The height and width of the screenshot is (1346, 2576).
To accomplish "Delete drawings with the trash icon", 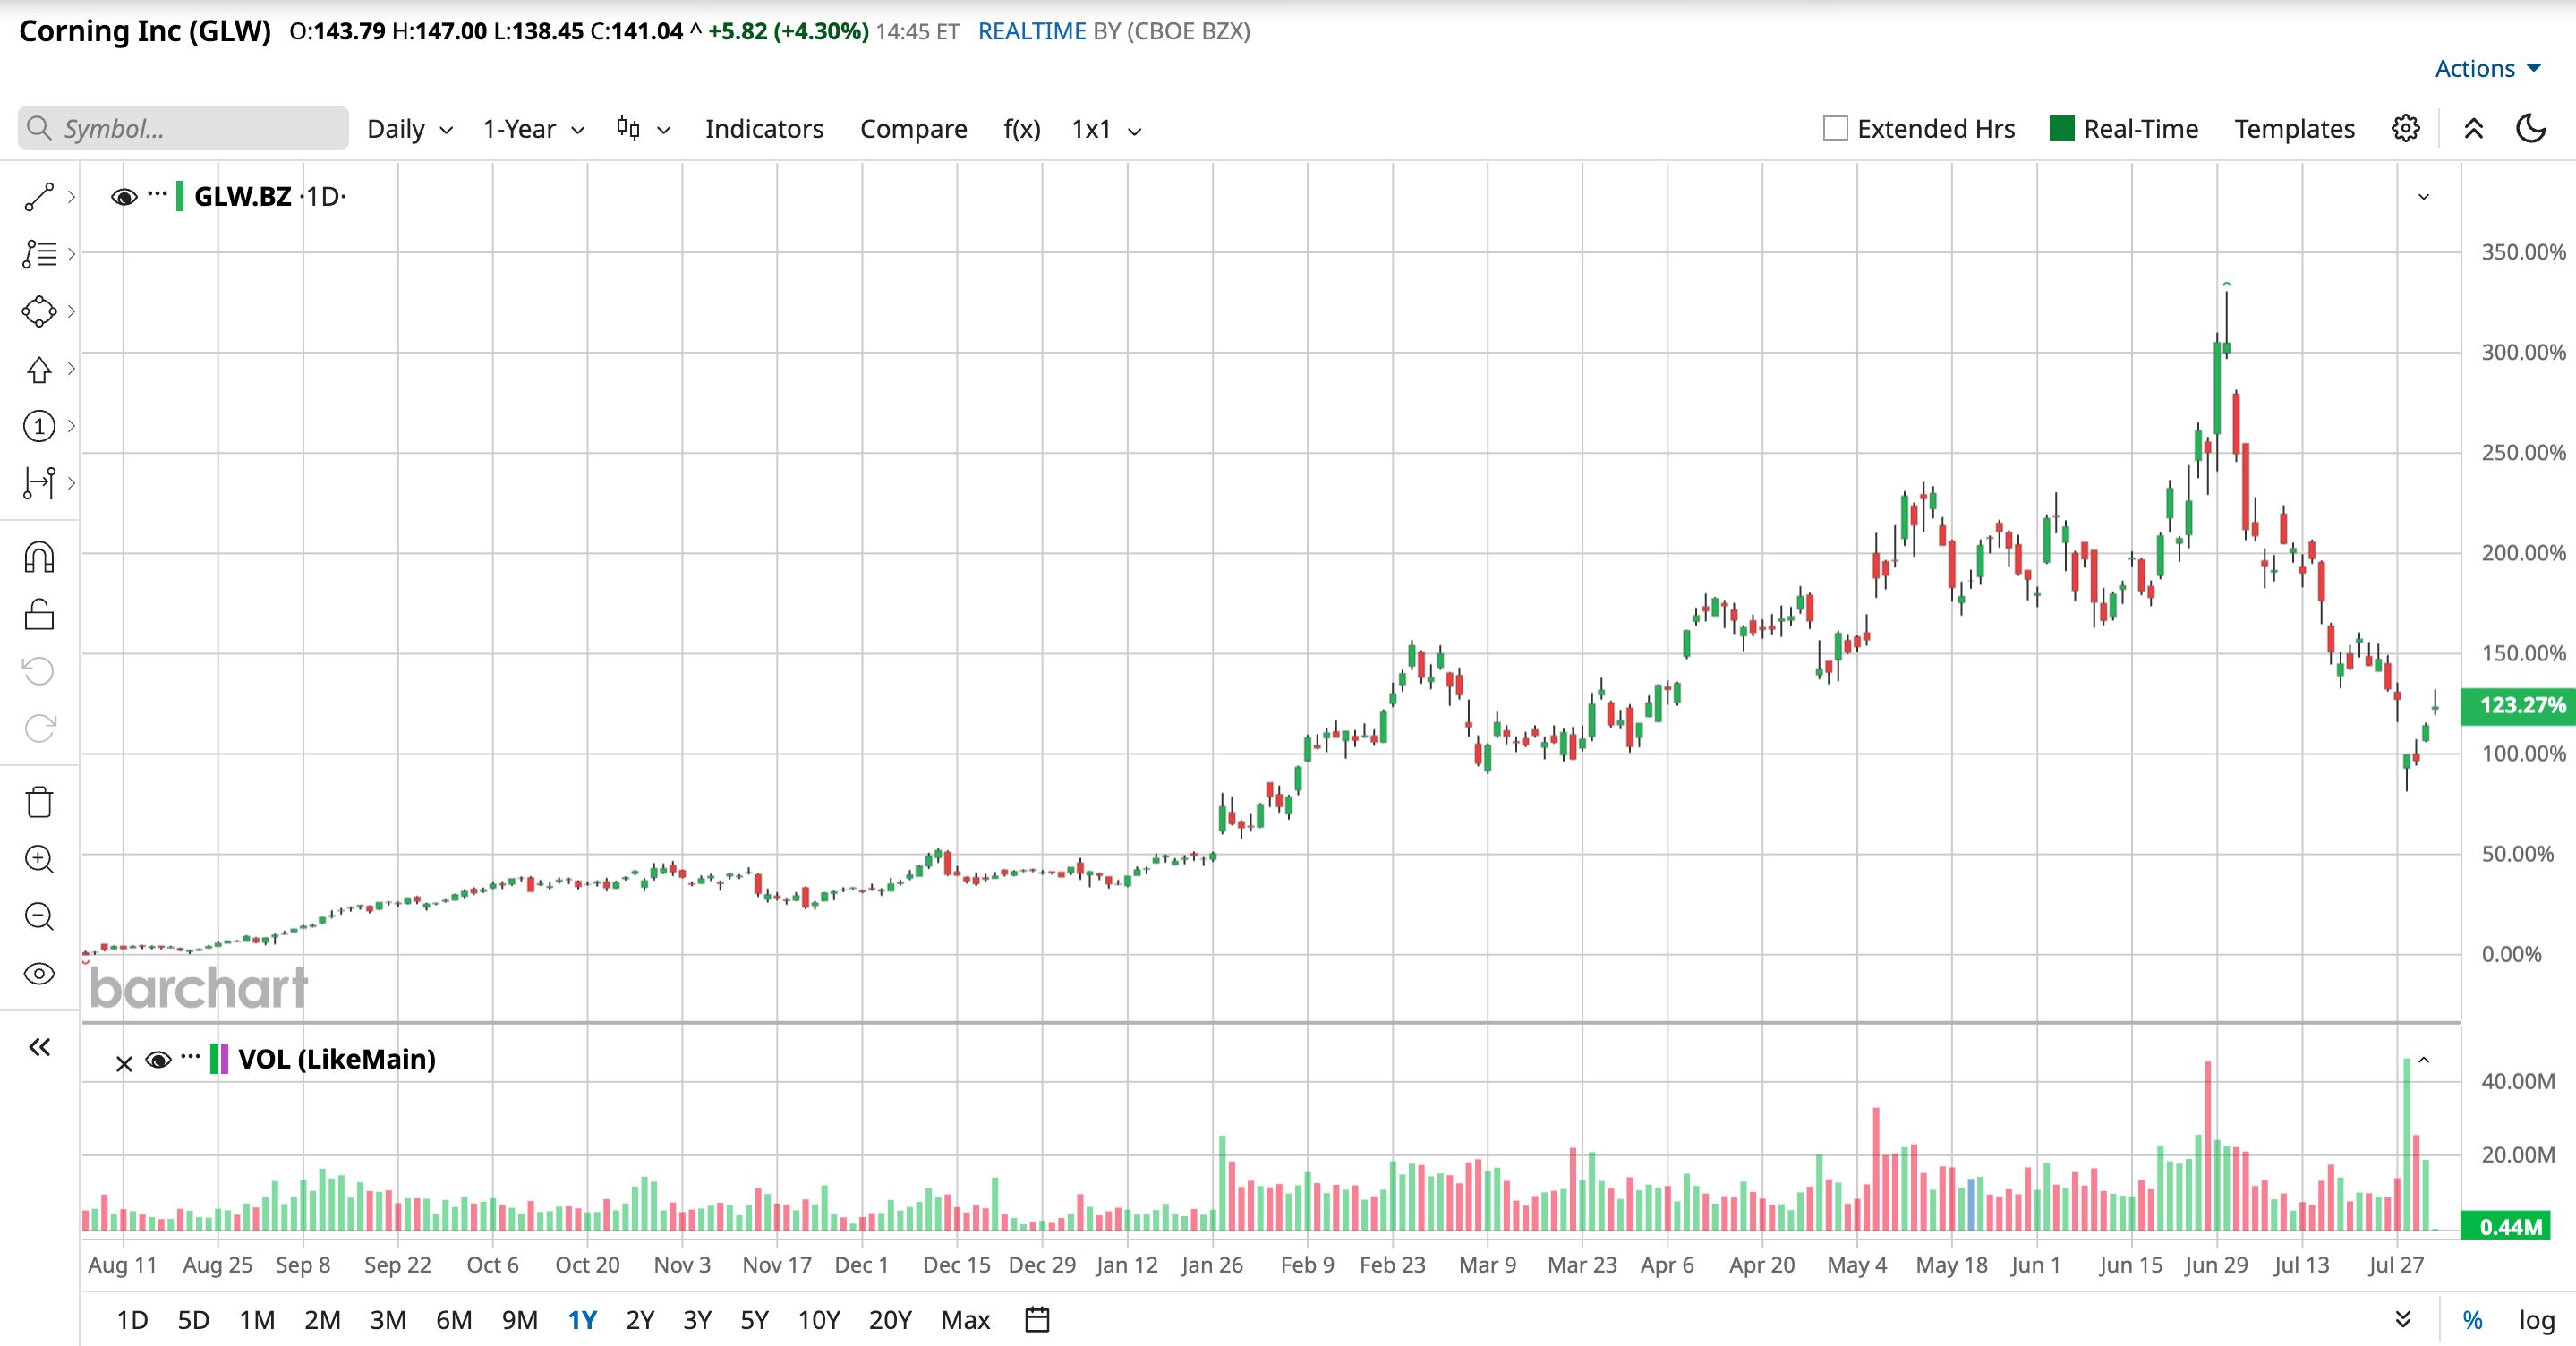I will 39,802.
